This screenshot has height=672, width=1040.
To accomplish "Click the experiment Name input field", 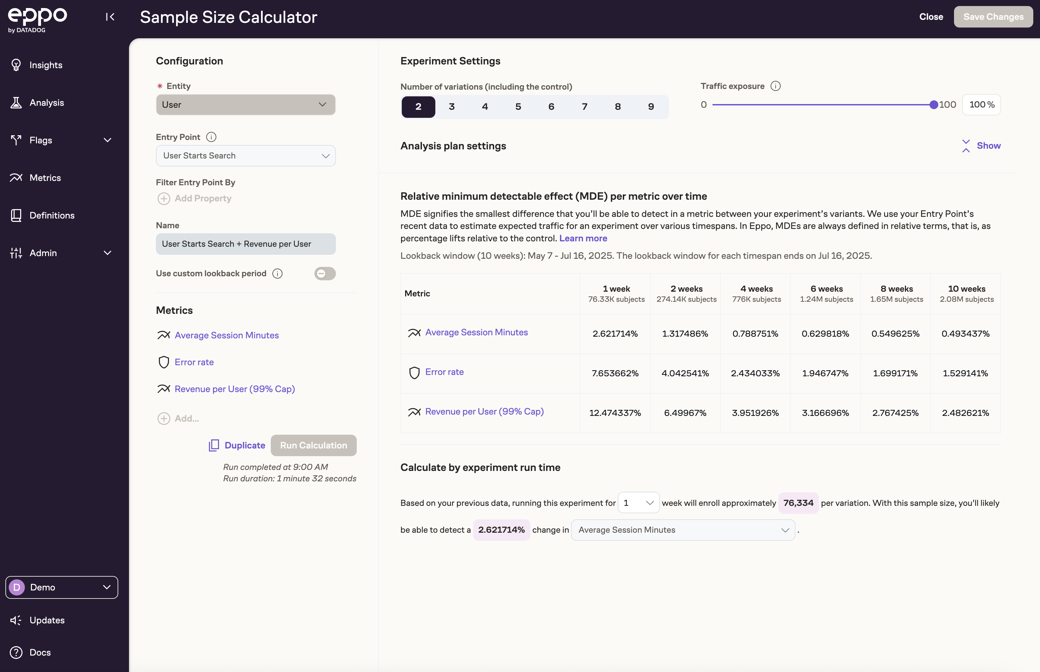I will pos(245,243).
